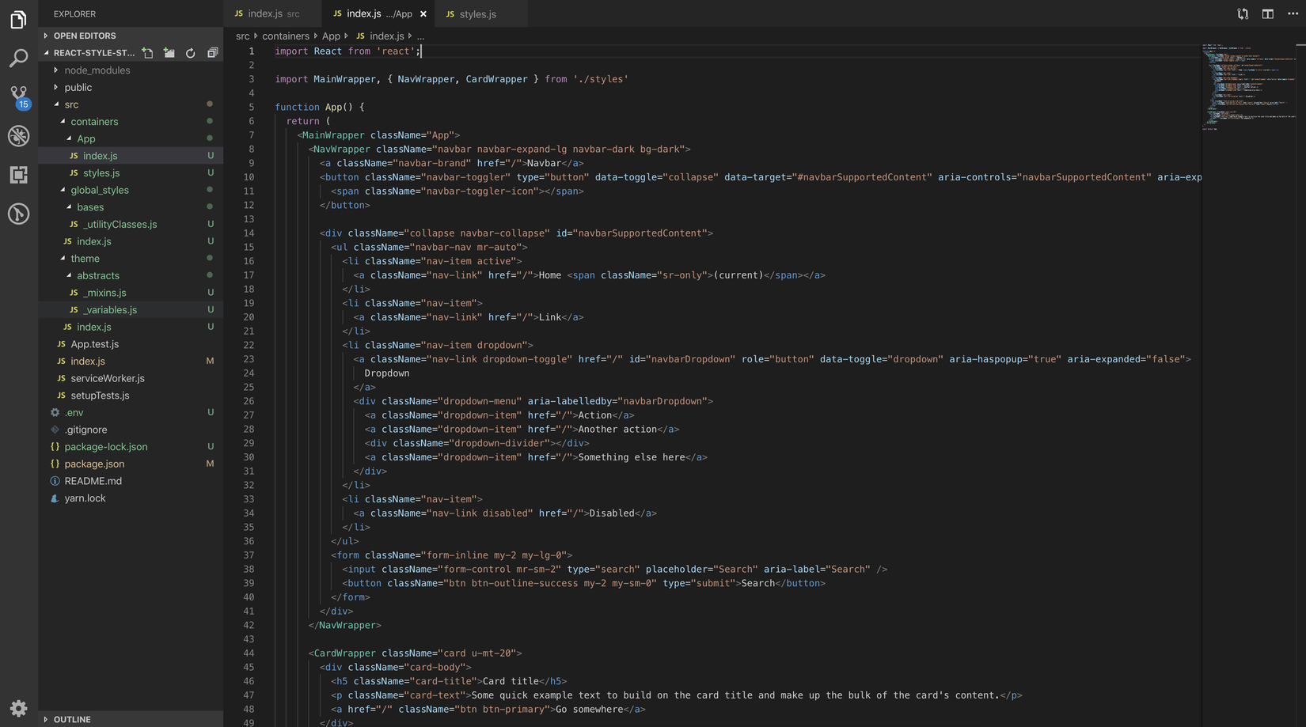Click the braces icon beside package.json
1306x727 pixels.
point(55,464)
